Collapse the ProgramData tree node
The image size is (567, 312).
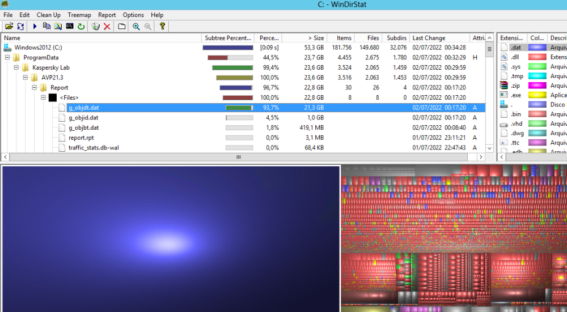pos(7,57)
